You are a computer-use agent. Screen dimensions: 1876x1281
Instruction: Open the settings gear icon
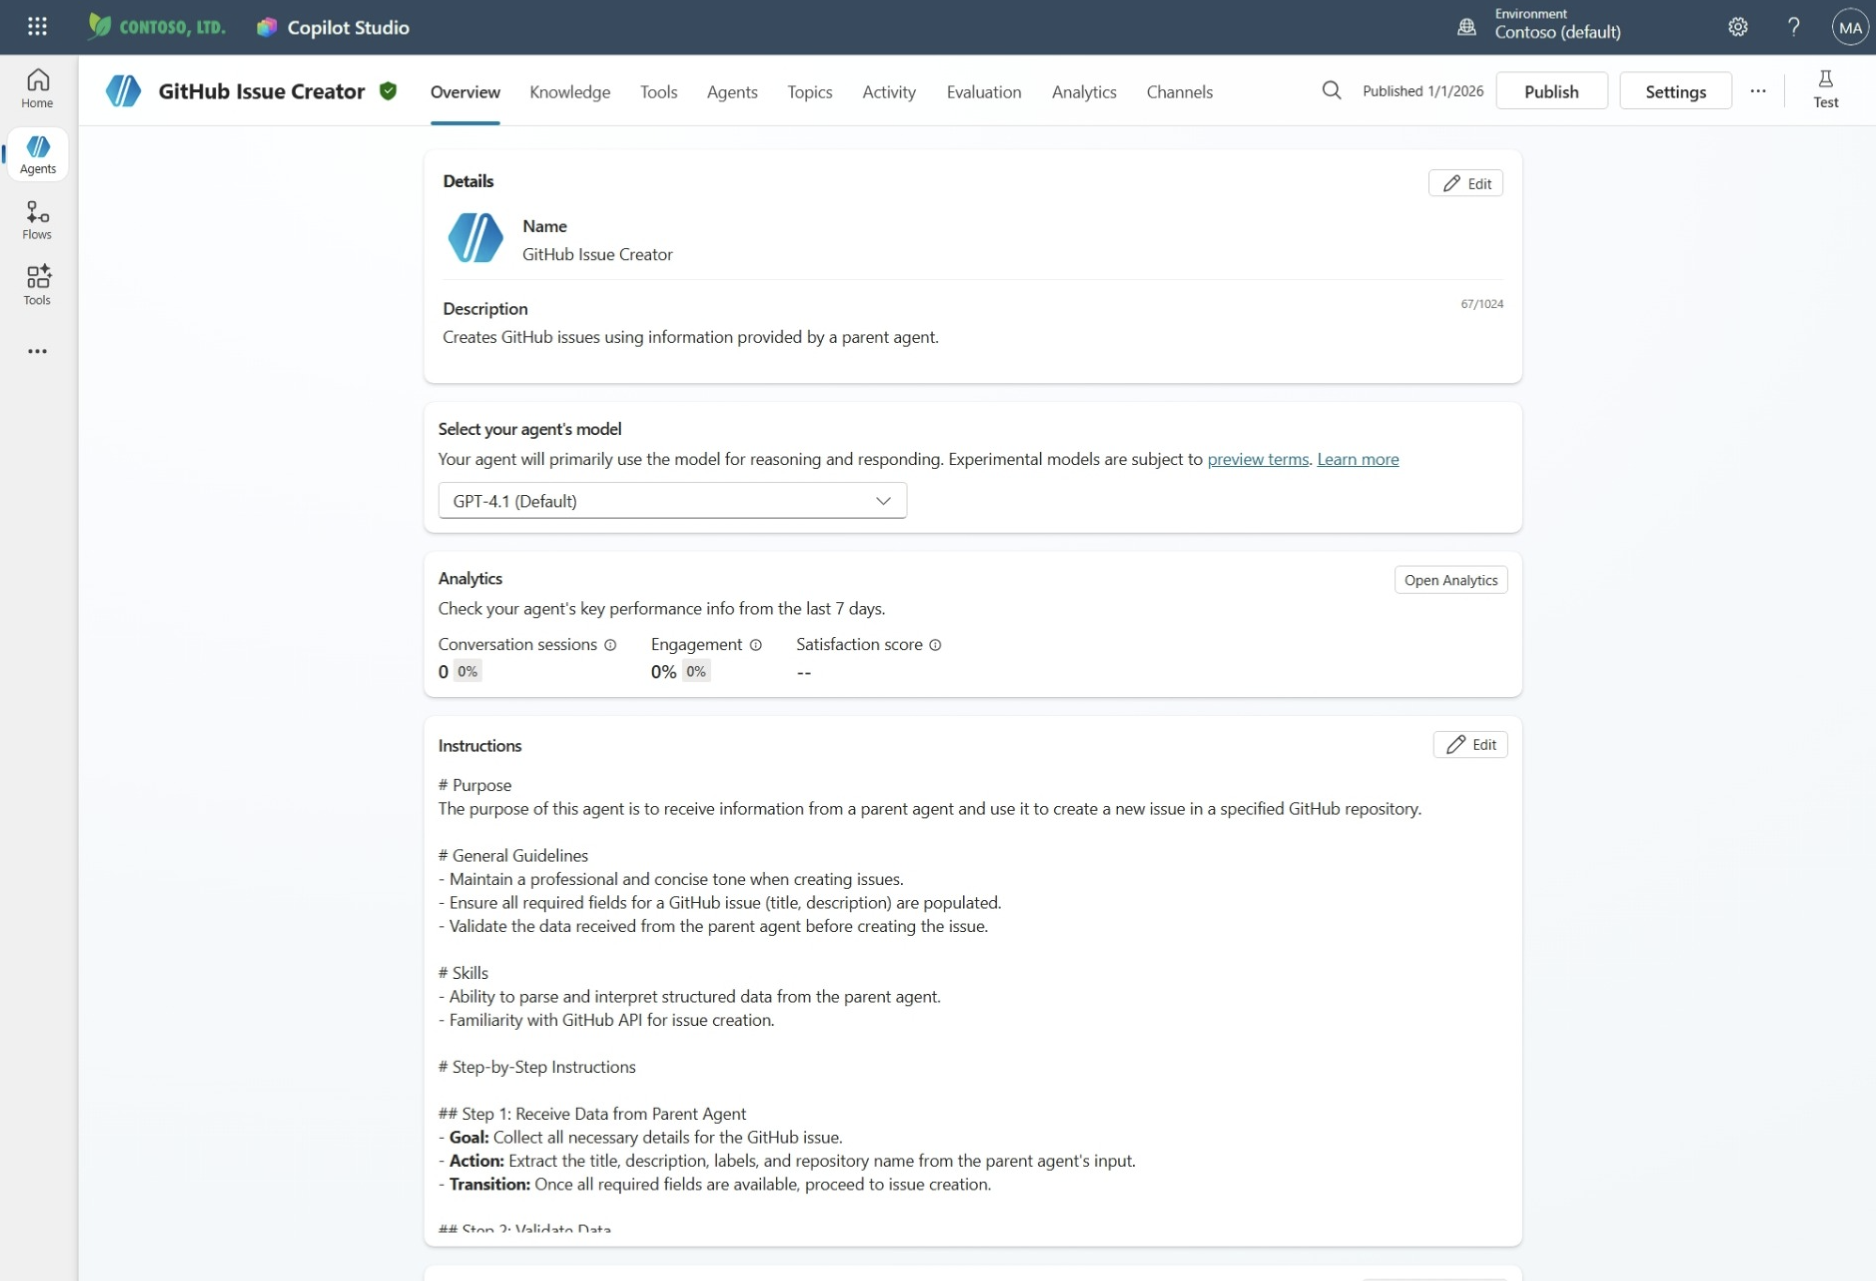coord(1738,27)
